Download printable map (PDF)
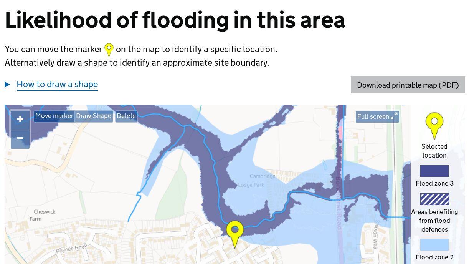 click(408, 85)
